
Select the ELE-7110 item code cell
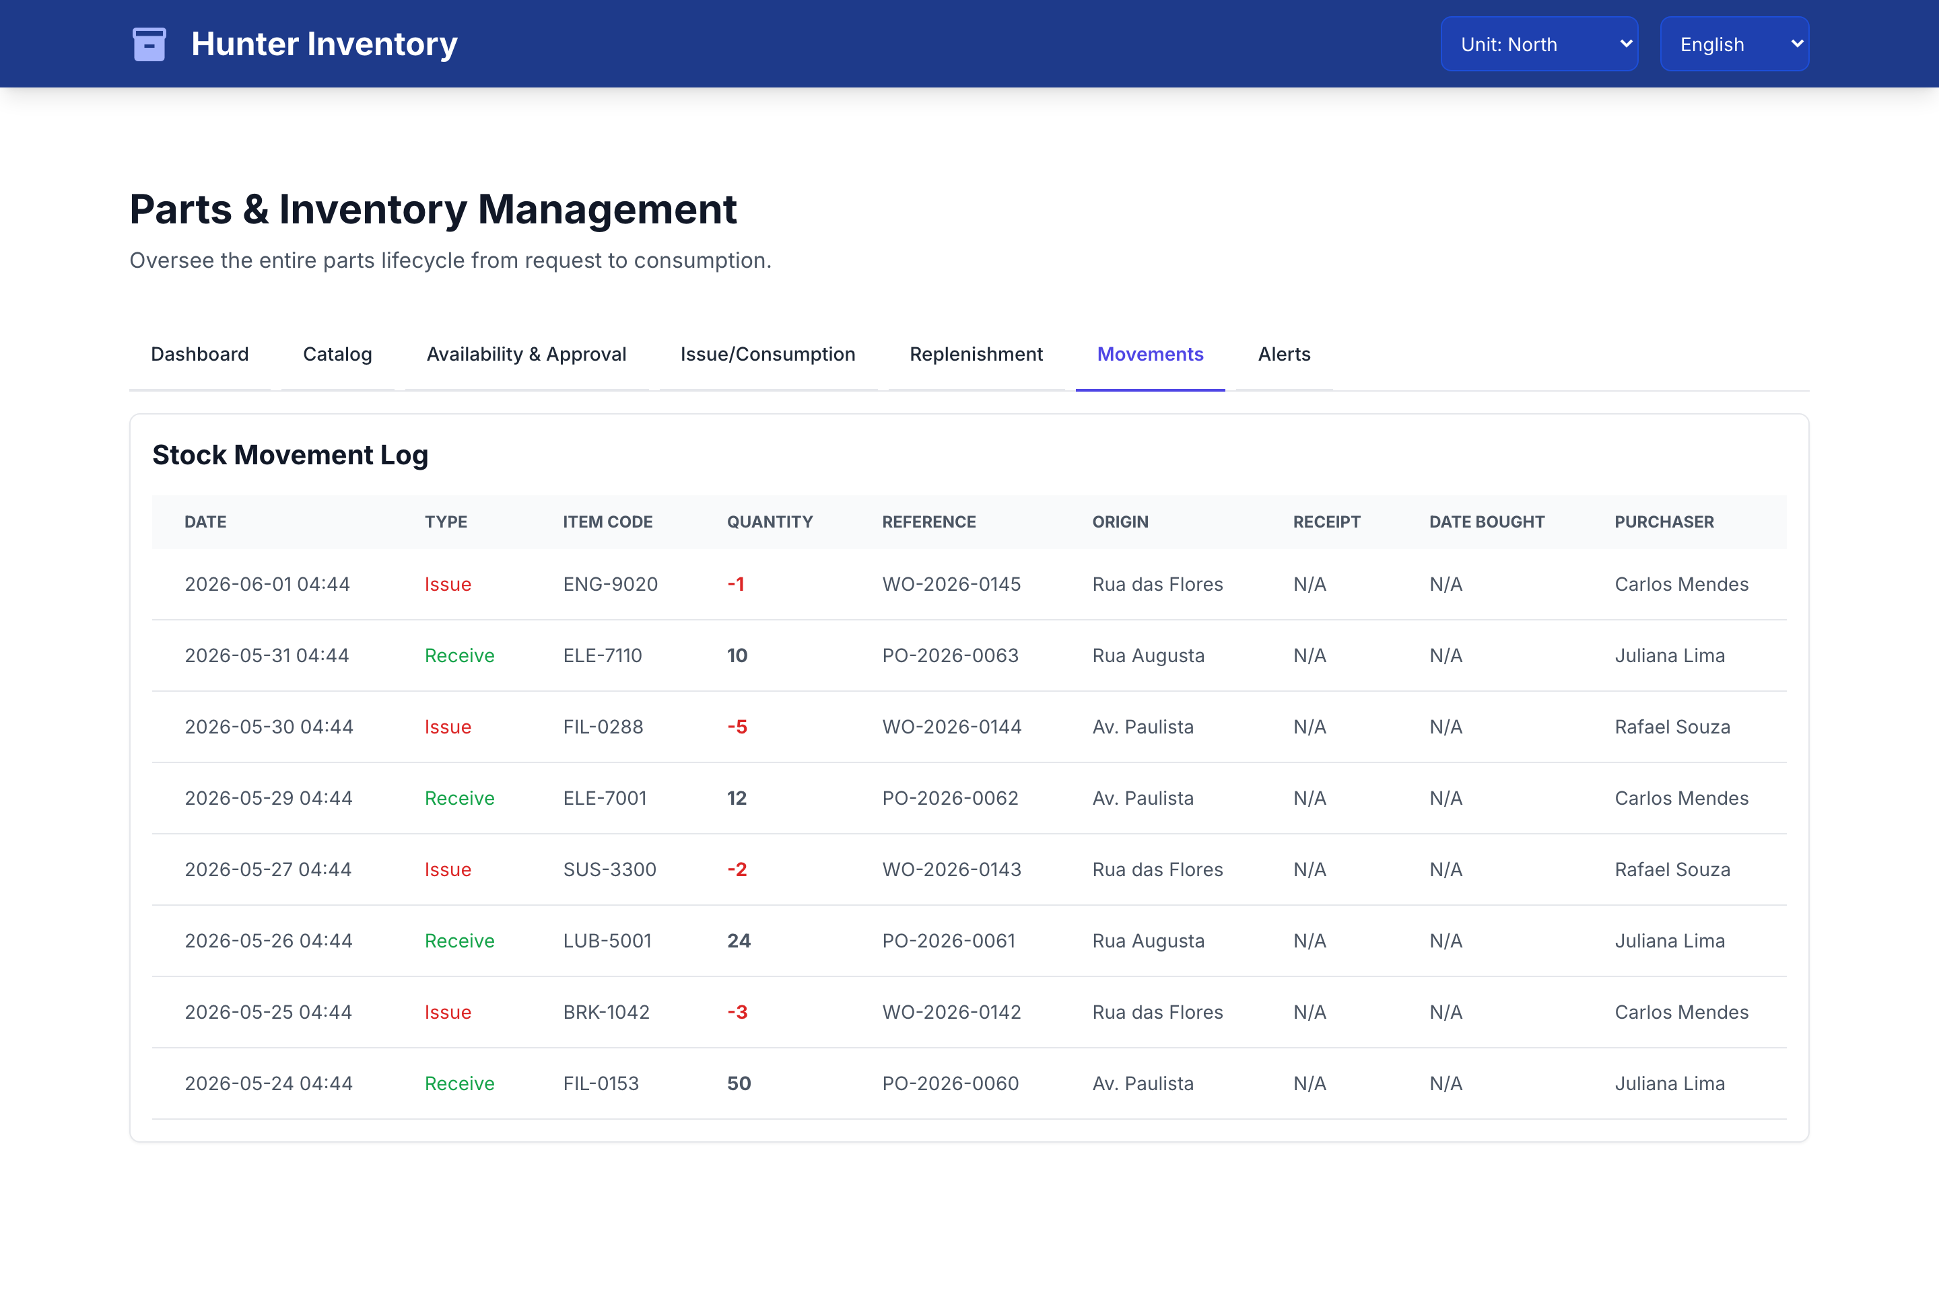point(602,656)
